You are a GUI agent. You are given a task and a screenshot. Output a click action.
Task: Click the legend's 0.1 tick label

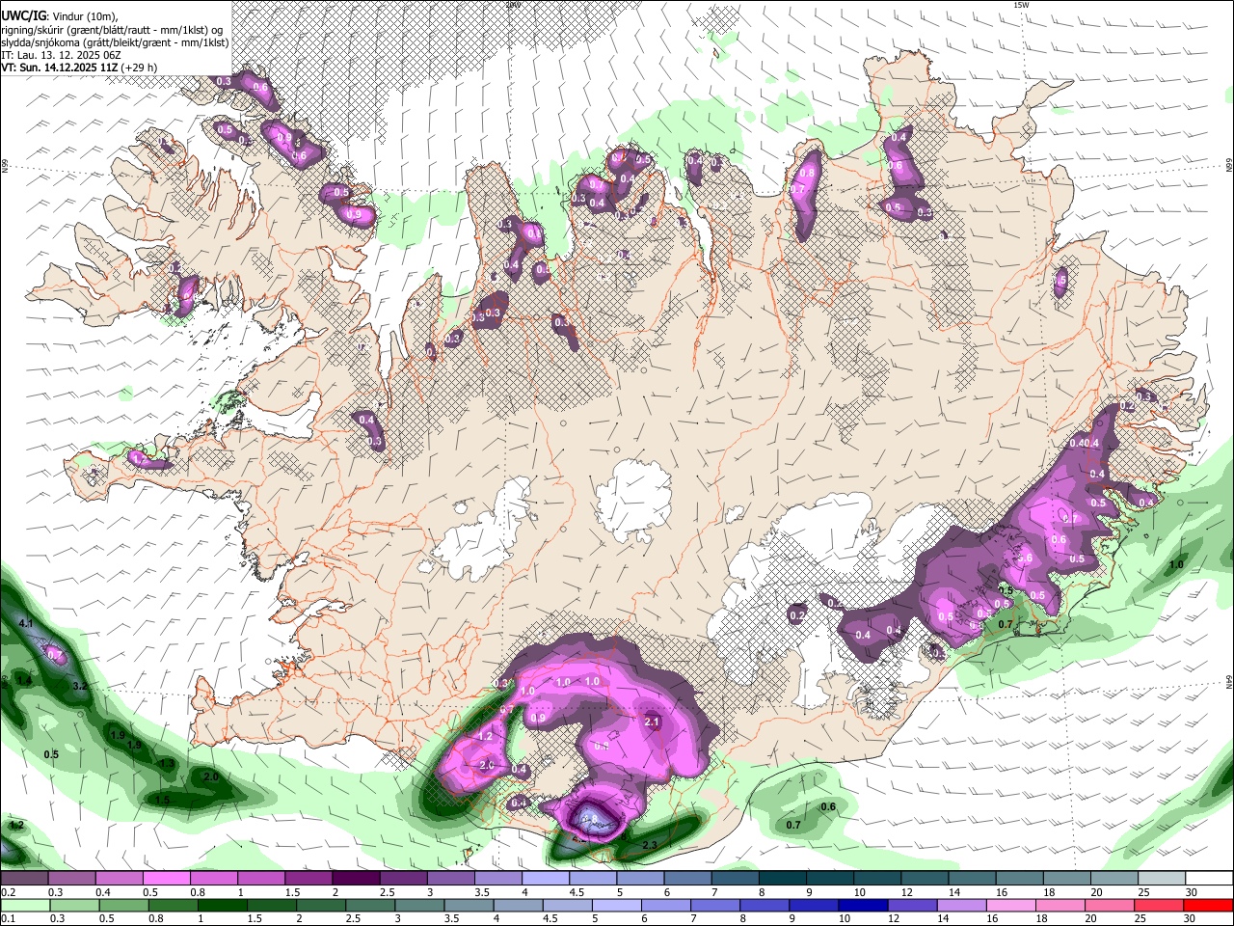[x=7, y=918]
